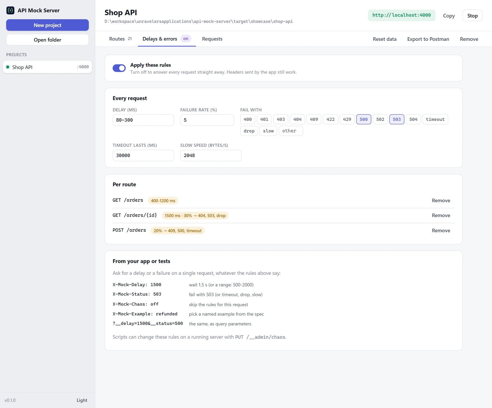The height and width of the screenshot is (408, 492).
Task: Focus the Delay (ms) input field
Action: 143,120
